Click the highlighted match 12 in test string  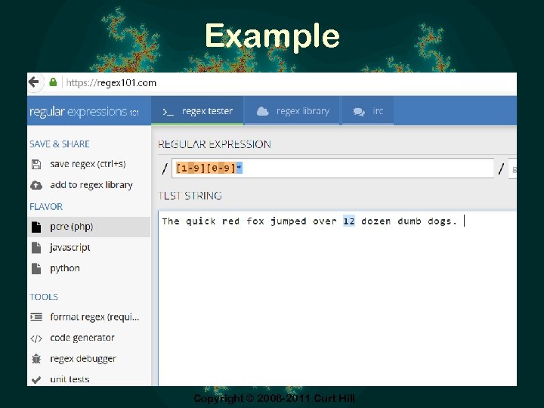pyautogui.click(x=349, y=221)
